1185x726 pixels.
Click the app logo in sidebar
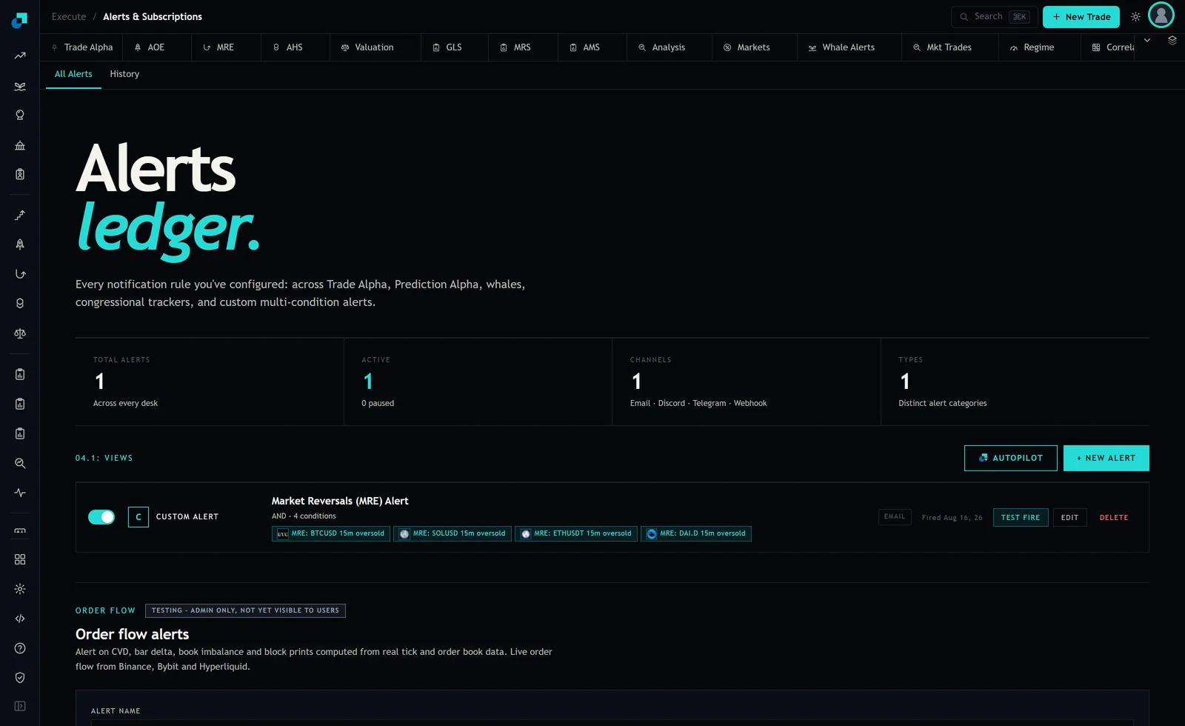(20, 20)
